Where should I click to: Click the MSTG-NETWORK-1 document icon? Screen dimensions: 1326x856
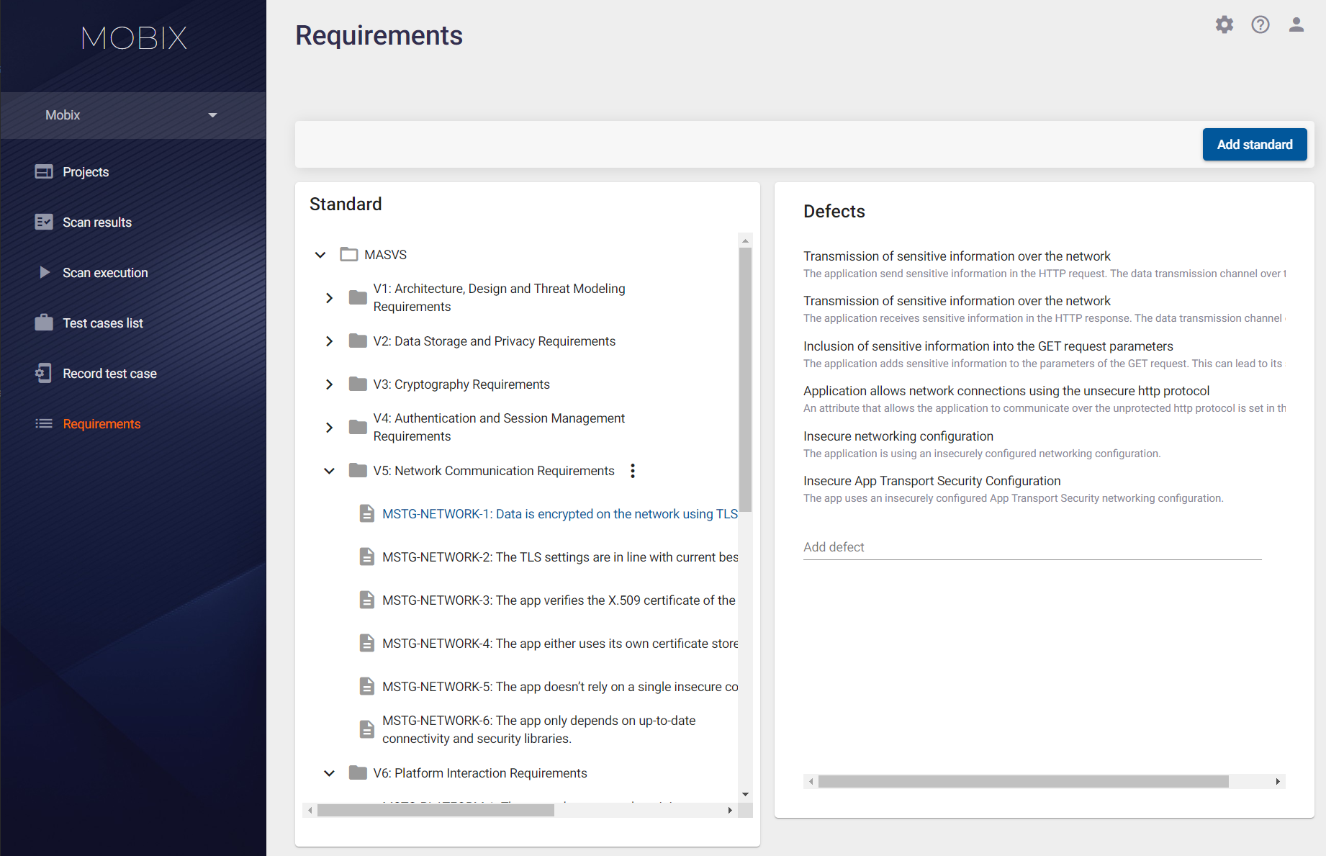pos(367,513)
